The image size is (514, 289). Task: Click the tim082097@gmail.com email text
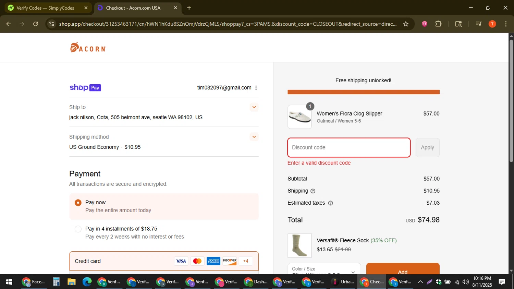[224, 88]
